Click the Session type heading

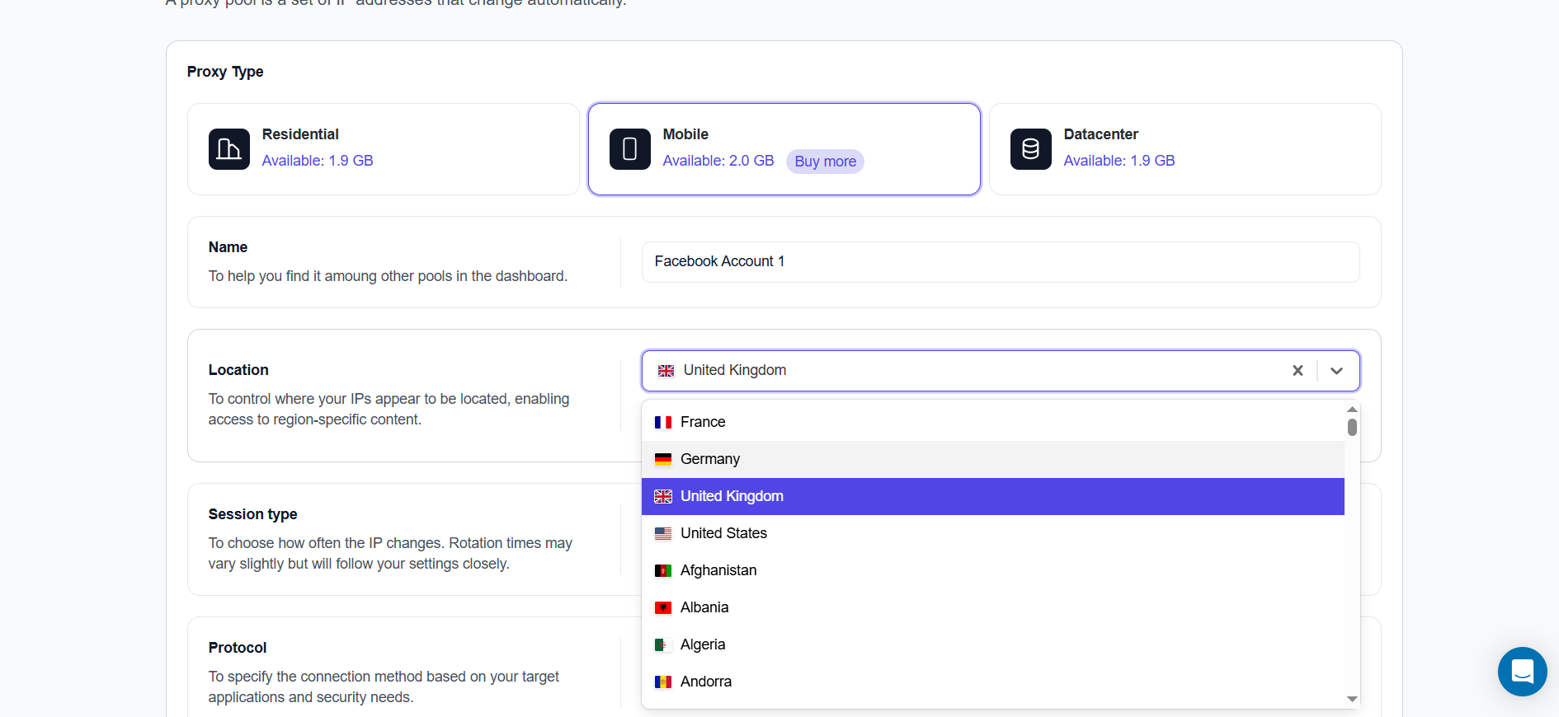pos(252,514)
